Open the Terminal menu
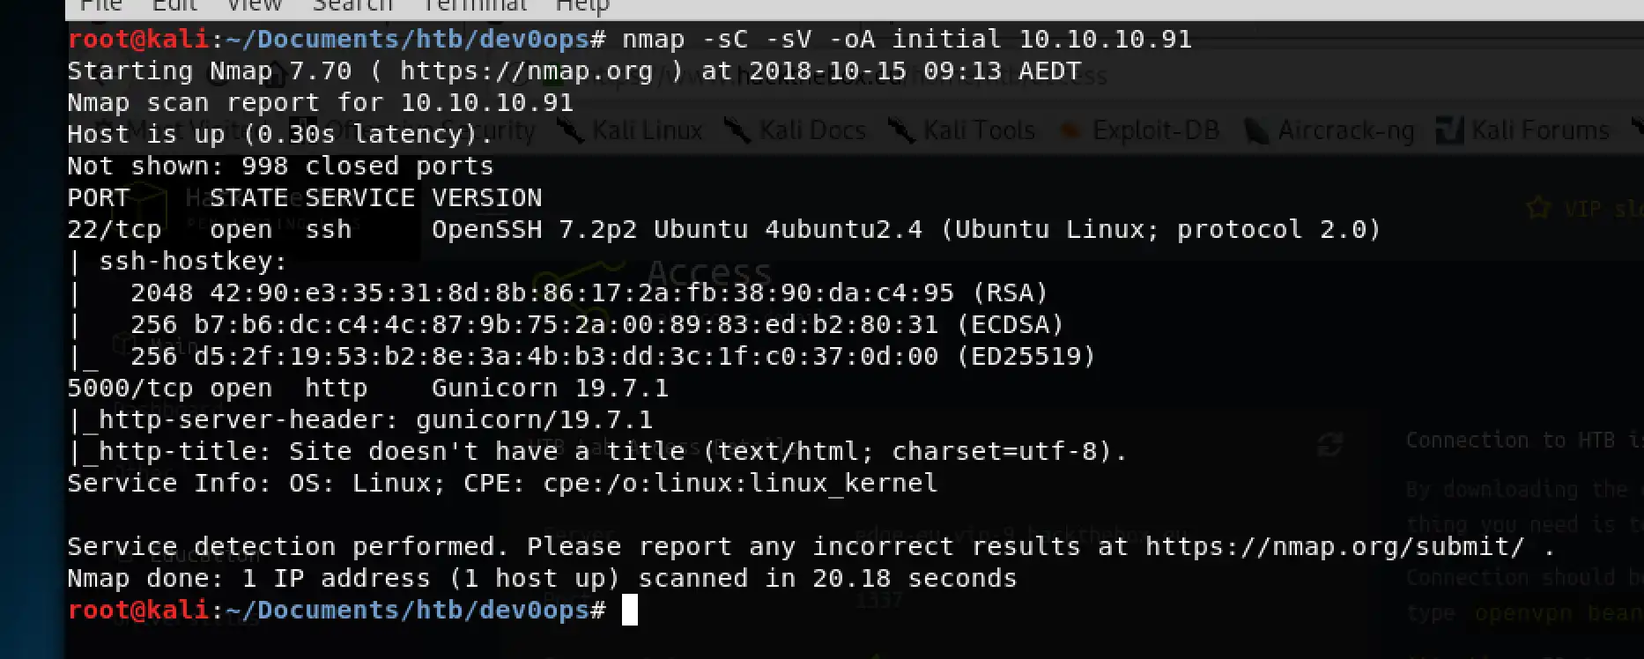The image size is (1644, 659). 475,5
